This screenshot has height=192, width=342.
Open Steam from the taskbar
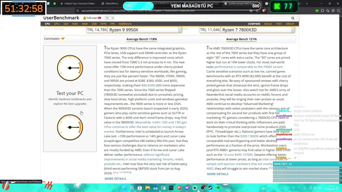pyautogui.click(x=210, y=188)
